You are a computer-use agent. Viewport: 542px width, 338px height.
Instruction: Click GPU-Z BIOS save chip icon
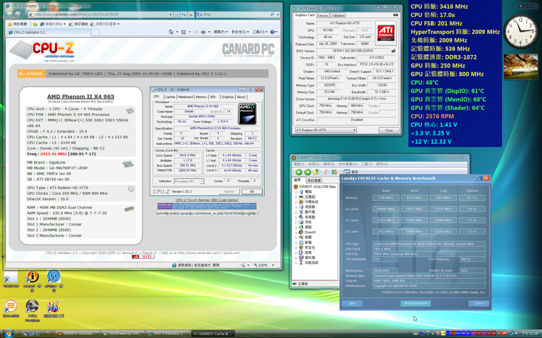[393, 51]
